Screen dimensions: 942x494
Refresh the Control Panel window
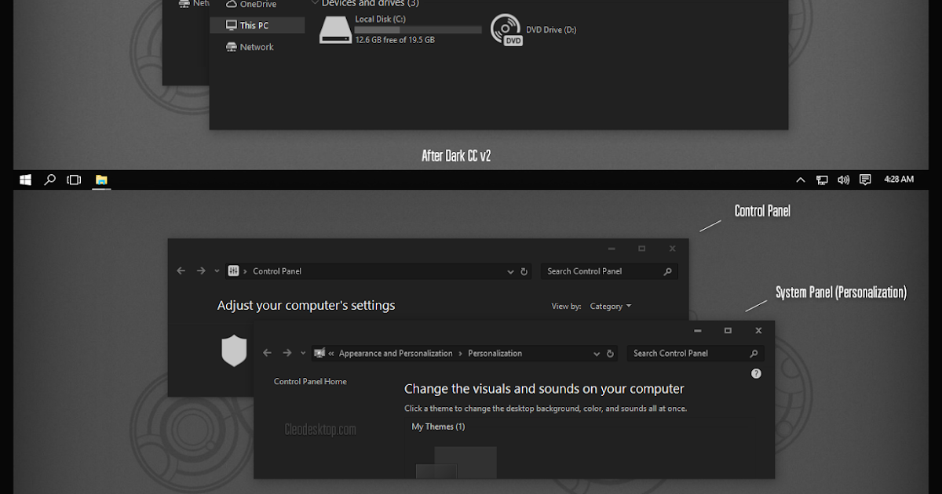pyautogui.click(x=524, y=271)
